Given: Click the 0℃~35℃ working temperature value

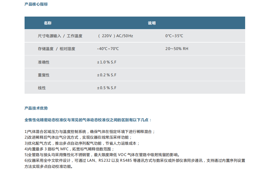Looking at the screenshot, I should point(174,36).
